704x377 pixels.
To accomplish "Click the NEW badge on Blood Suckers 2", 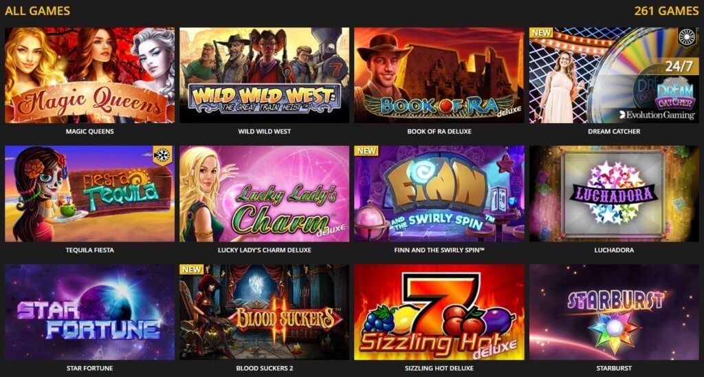I will coord(192,270).
